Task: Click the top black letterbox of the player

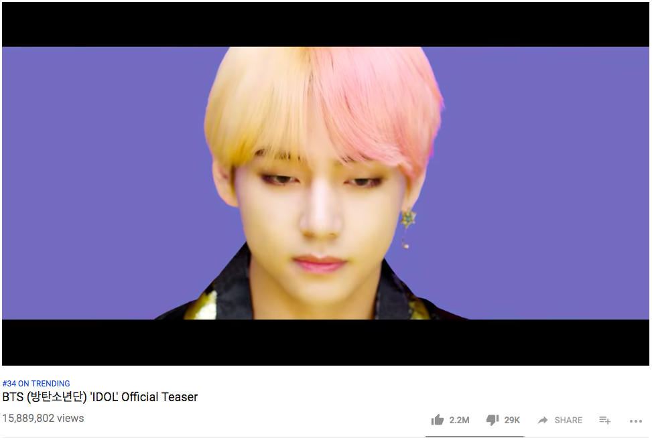Action: pos(326,24)
